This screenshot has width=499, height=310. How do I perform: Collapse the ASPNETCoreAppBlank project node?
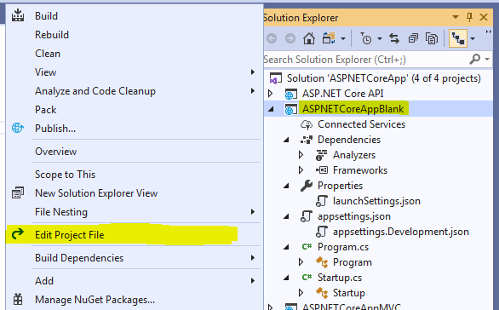click(271, 110)
